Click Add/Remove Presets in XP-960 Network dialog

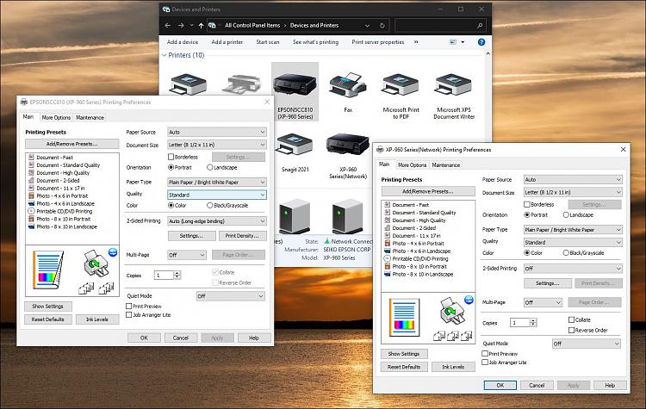(x=428, y=191)
